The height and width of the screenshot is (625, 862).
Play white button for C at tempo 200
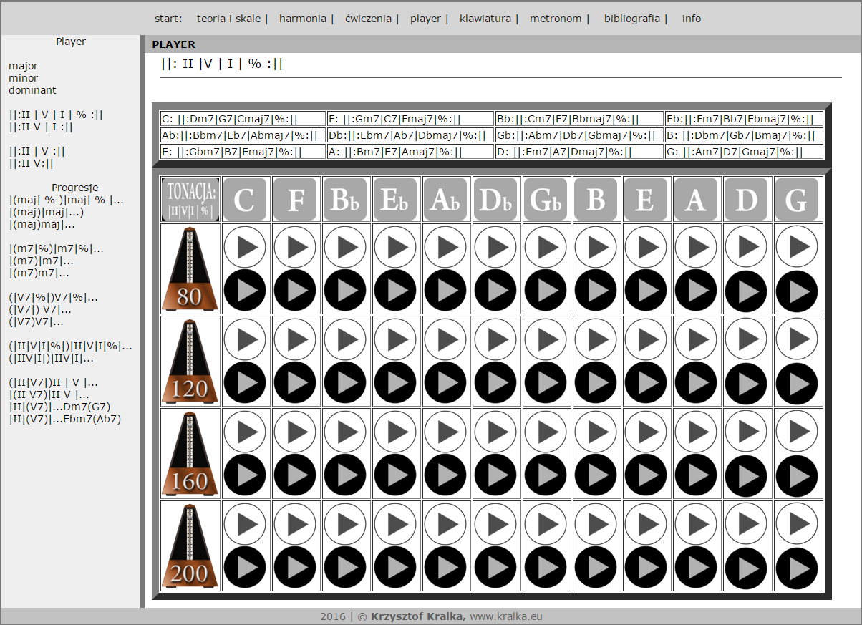click(x=245, y=524)
